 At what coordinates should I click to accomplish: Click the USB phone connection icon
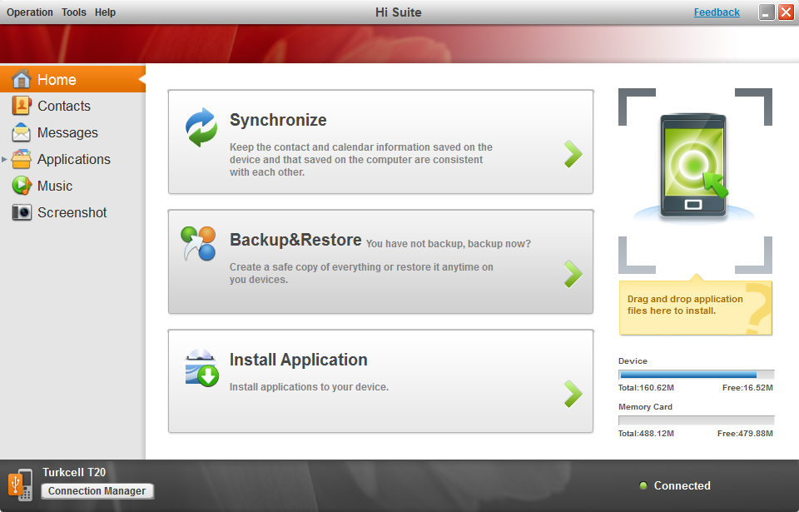click(20, 484)
